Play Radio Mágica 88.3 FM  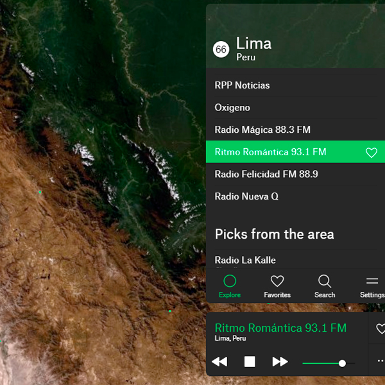262,130
